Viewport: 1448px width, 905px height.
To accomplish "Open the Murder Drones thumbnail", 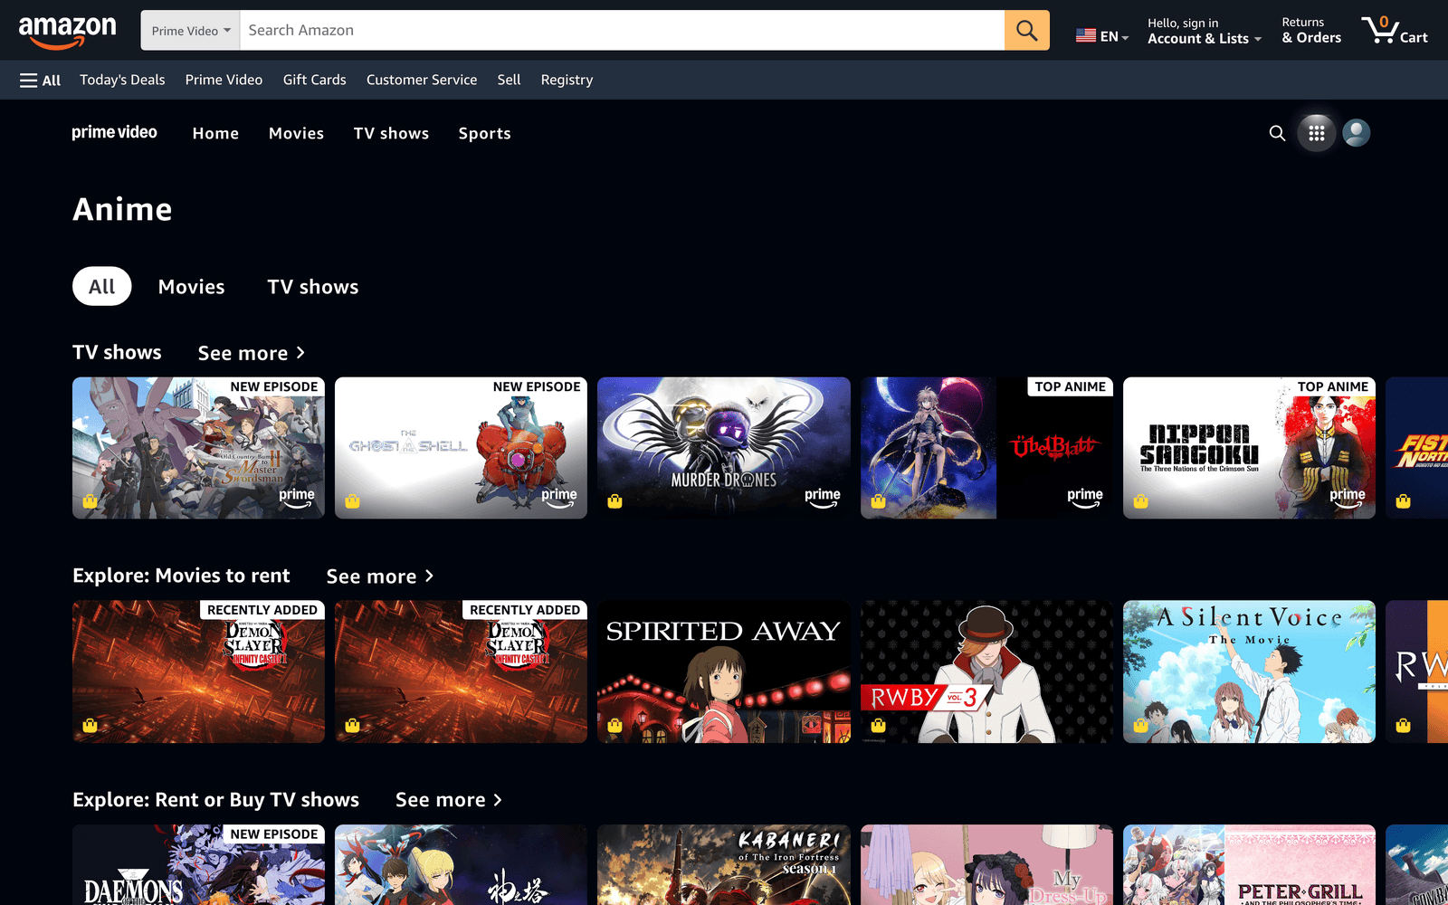I will pos(724,448).
